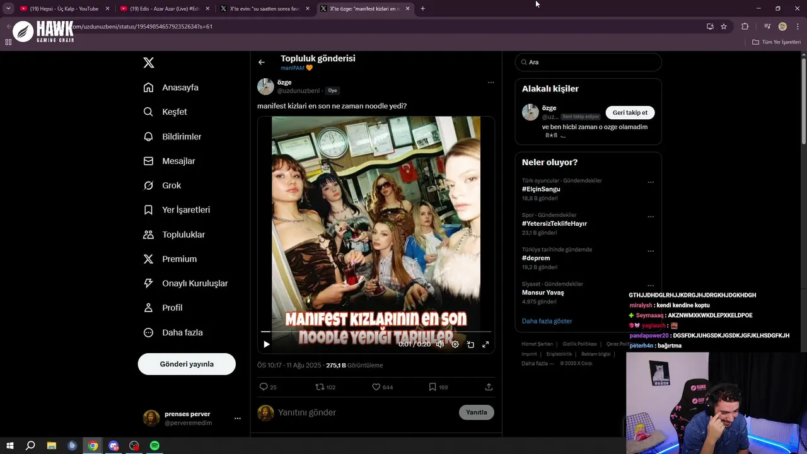Open Chrome three-dot menu
807x454 pixels.
[798, 26]
